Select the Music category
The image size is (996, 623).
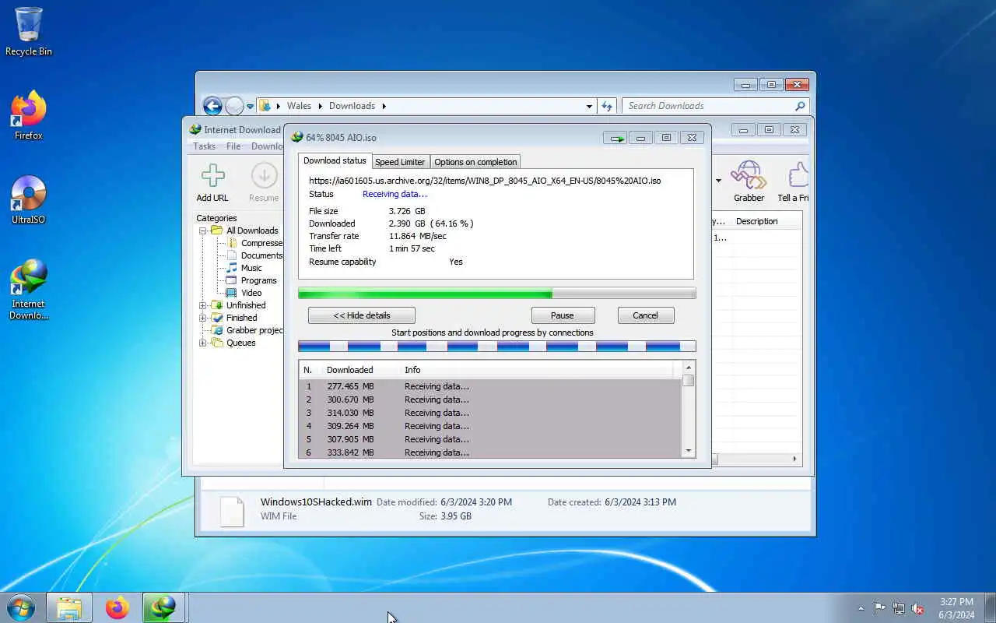[244, 268]
